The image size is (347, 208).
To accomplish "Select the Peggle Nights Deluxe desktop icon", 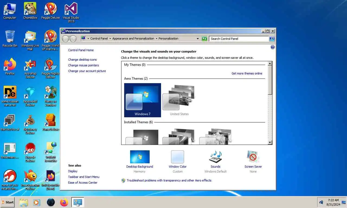I will pos(50,69).
